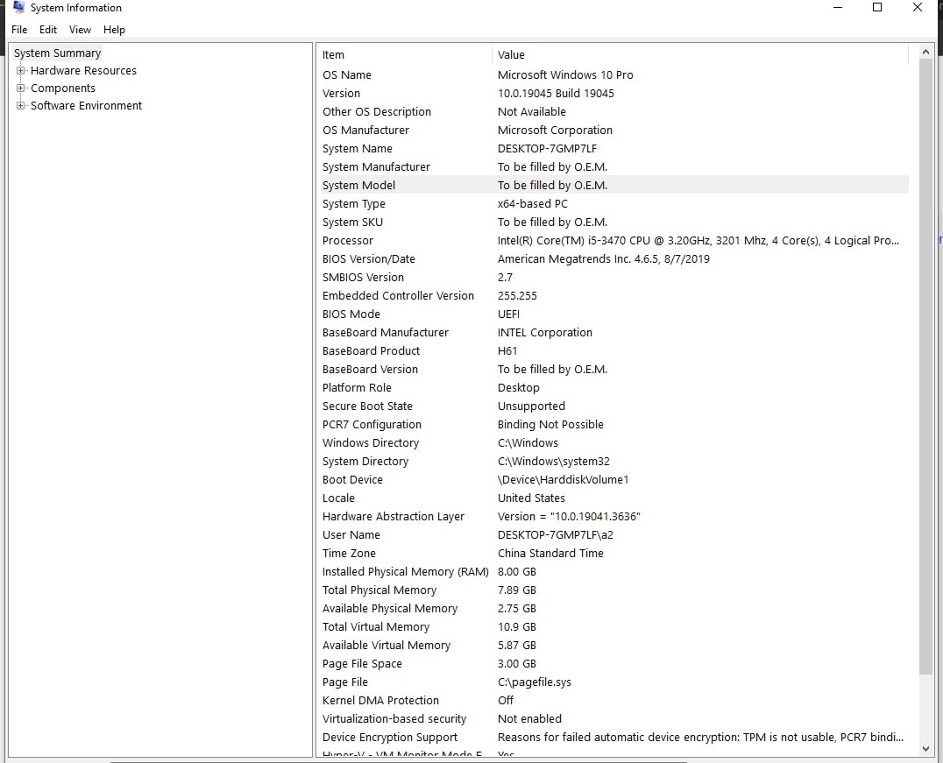Select the Software Environment tree item
This screenshot has height=763, width=943.
(87, 105)
